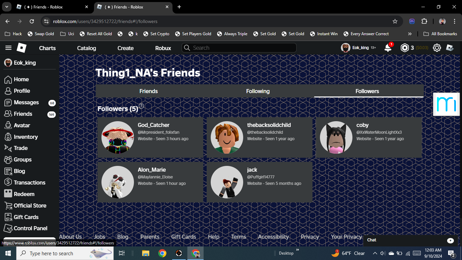Screen dimensions: 462x260
Task: Open Alon_Marie's avatar thumbnail
Action: 118,182
